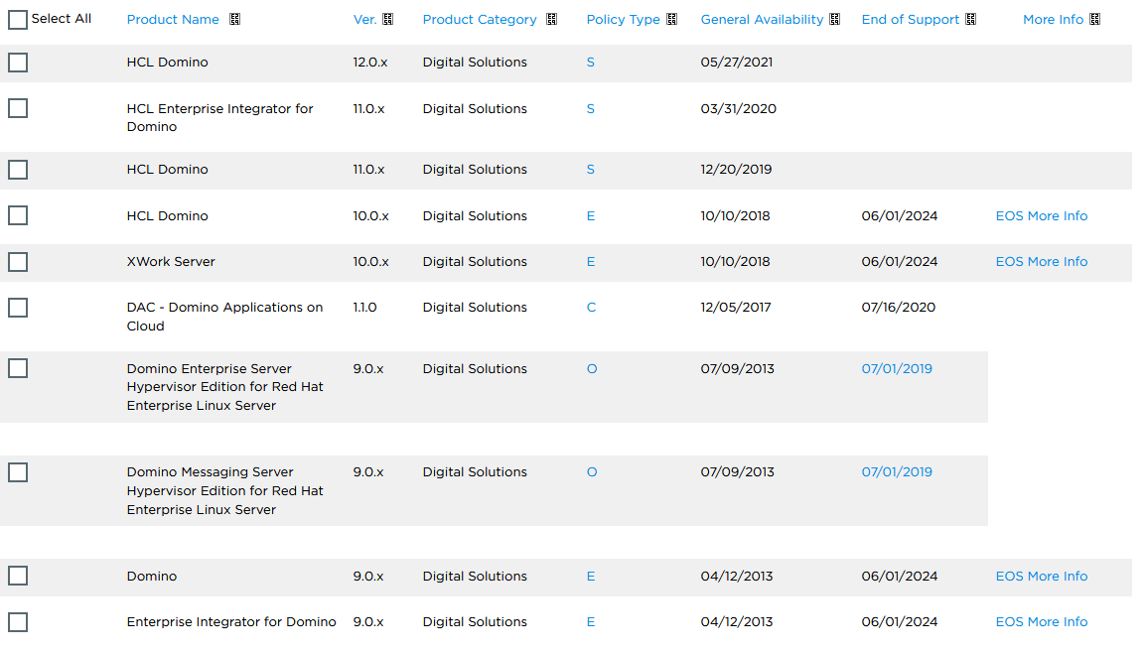This screenshot has width=1146, height=652.
Task: Click the sort icon beside Ver.
Action: (x=388, y=20)
